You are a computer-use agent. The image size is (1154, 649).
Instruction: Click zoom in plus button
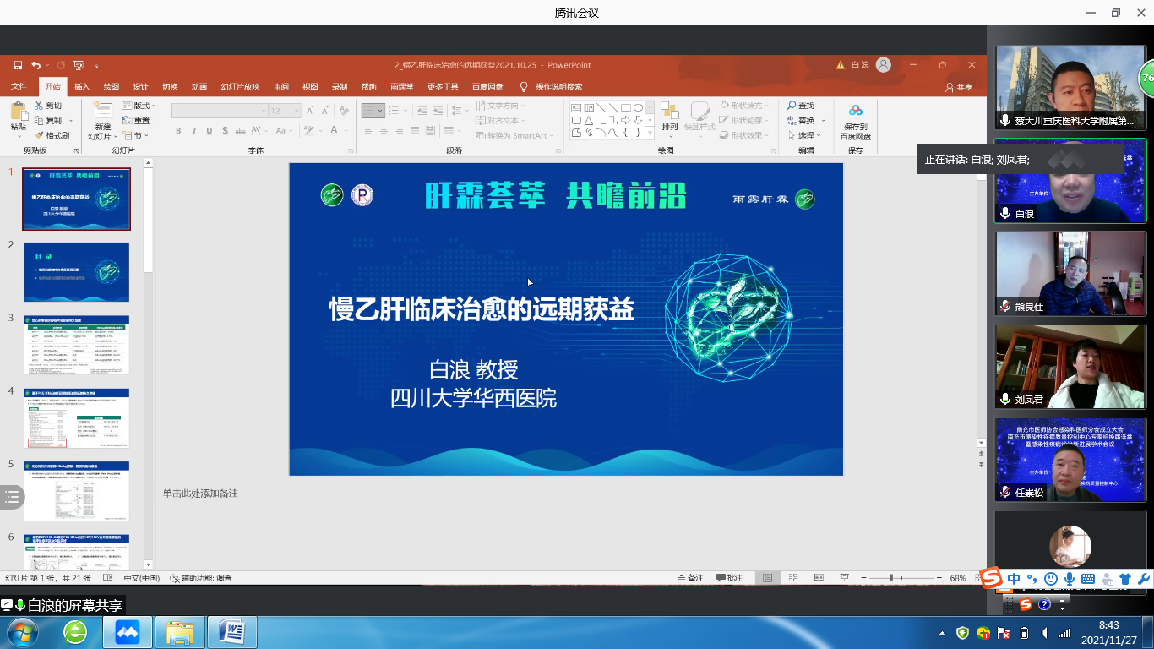(x=939, y=578)
